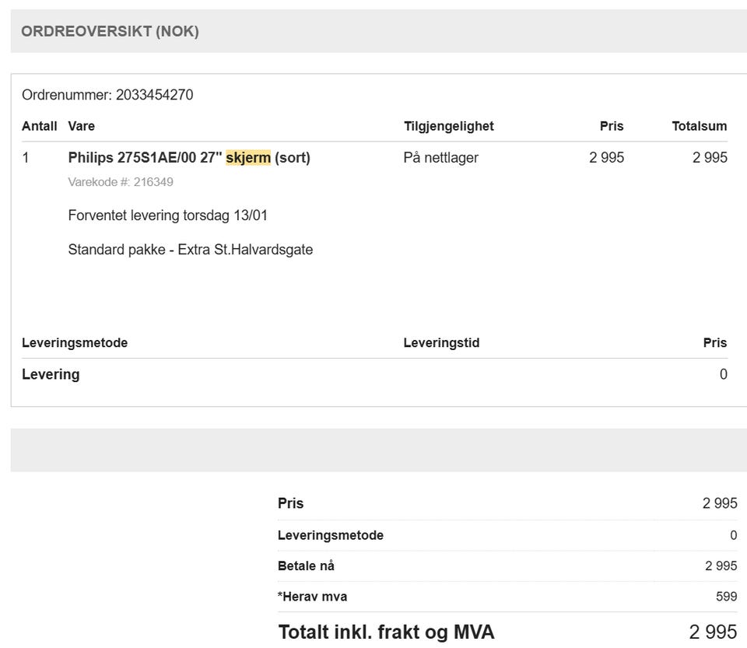This screenshot has height=648, width=747.
Task: Click the highlighted word "skjerm"
Action: (248, 158)
